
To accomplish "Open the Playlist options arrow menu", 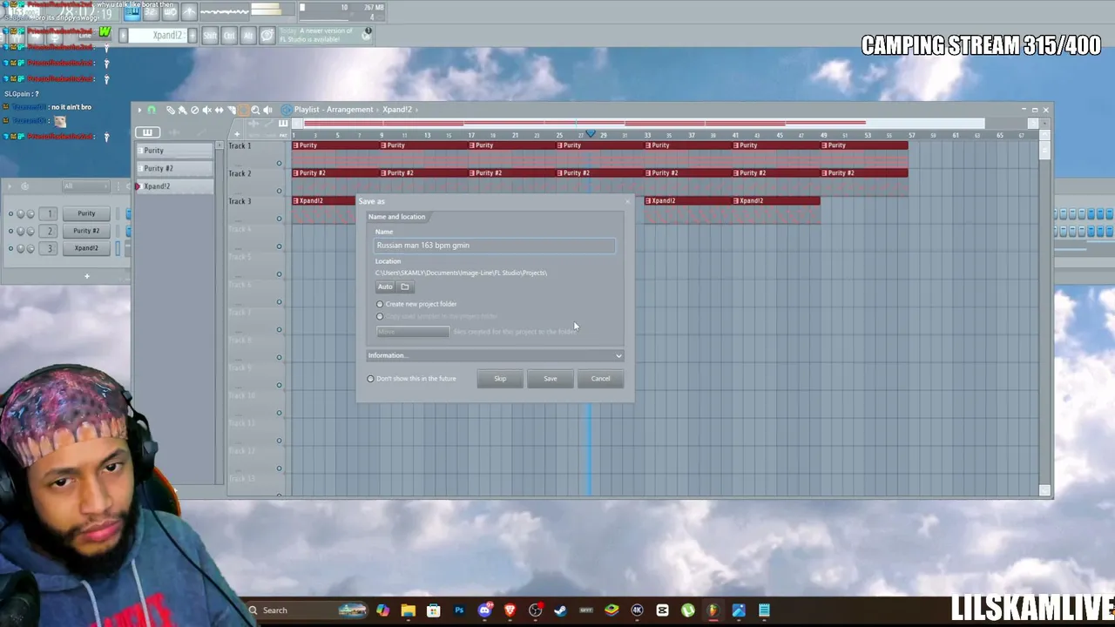I will [x=139, y=110].
